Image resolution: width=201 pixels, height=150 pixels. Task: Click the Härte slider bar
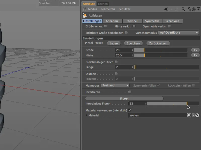tap(160, 55)
